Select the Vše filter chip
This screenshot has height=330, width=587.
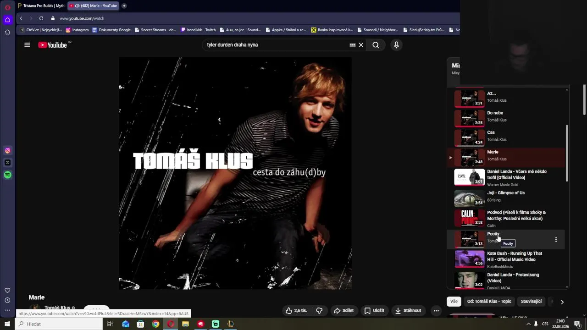tap(454, 302)
